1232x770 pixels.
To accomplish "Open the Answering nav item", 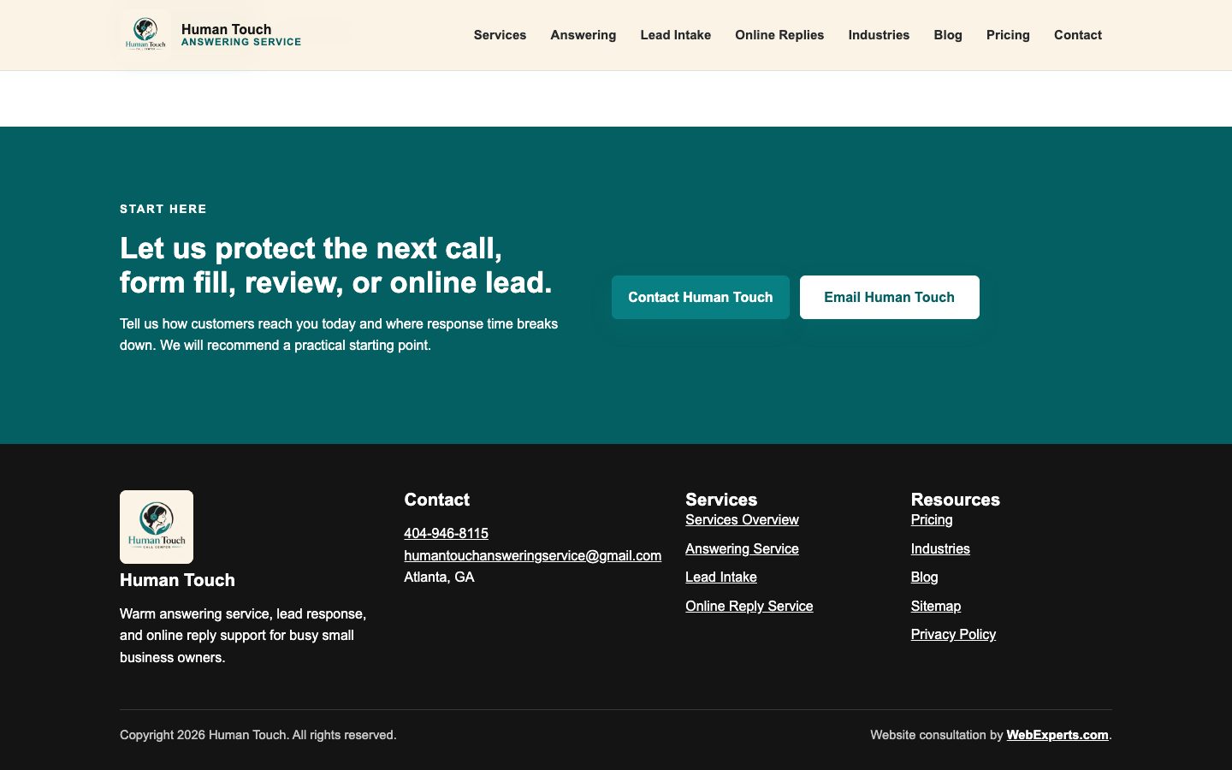I will (x=583, y=35).
